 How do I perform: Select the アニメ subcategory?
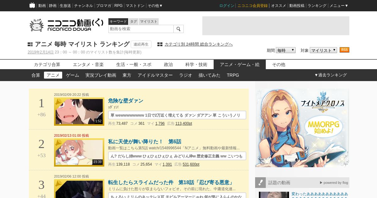pos(53,75)
